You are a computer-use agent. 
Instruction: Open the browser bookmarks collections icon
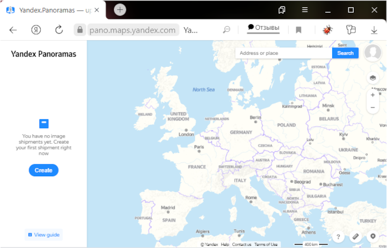click(x=281, y=10)
